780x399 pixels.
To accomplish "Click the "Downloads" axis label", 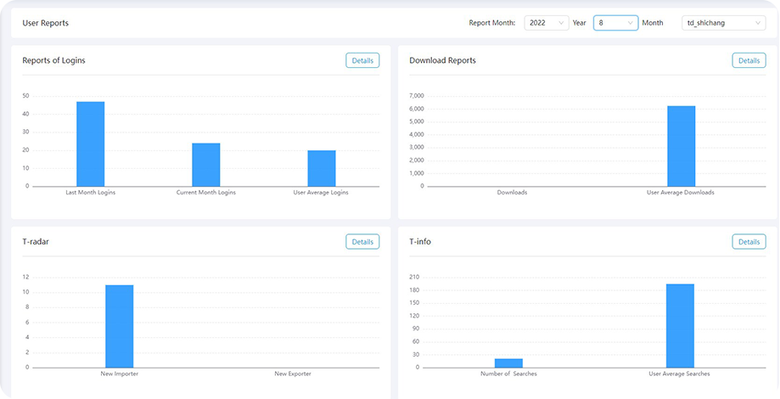I will (x=513, y=193).
